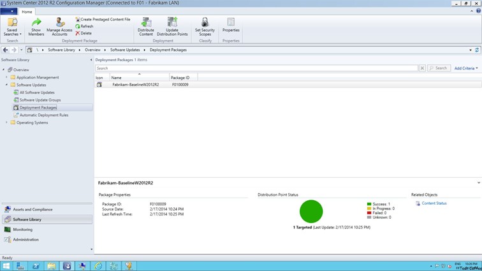Open Properties from the ribbon
Image resolution: width=482 pixels, height=271 pixels.
(231, 26)
